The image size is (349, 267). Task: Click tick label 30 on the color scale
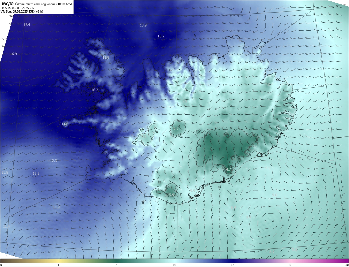pos(291,265)
